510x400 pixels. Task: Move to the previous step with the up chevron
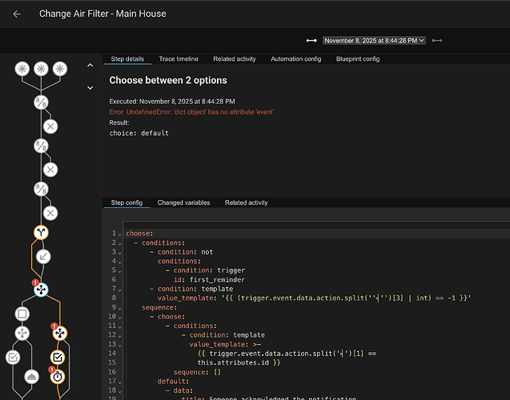click(x=90, y=66)
